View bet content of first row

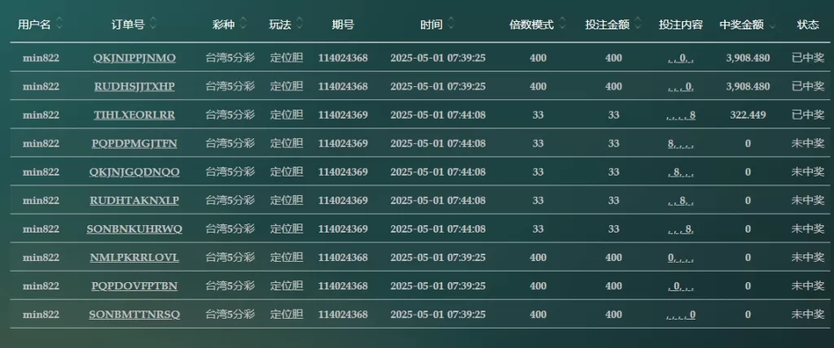click(x=681, y=58)
